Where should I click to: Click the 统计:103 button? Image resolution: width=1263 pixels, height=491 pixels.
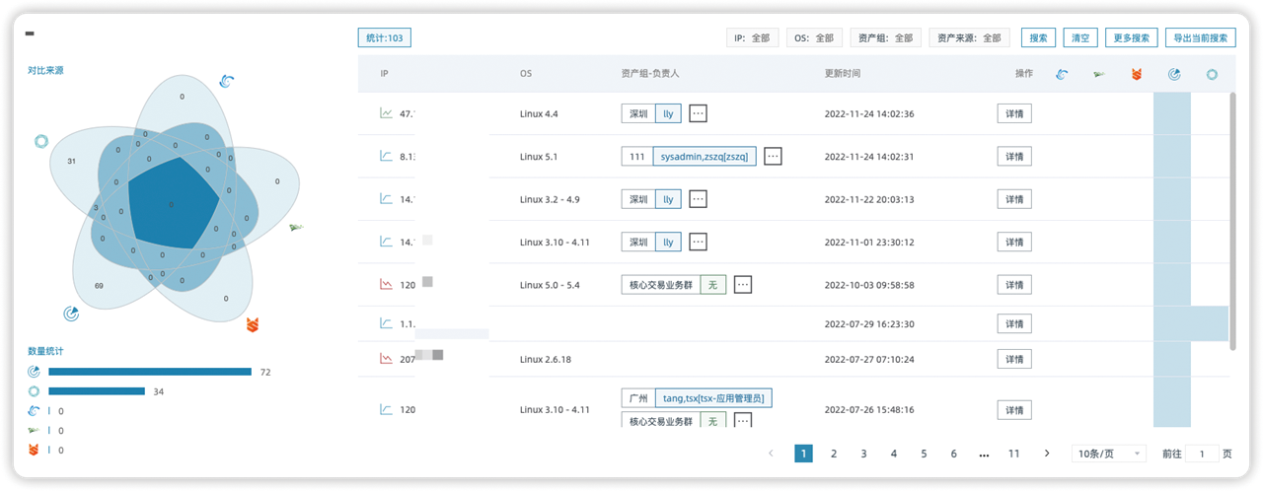[x=384, y=37]
